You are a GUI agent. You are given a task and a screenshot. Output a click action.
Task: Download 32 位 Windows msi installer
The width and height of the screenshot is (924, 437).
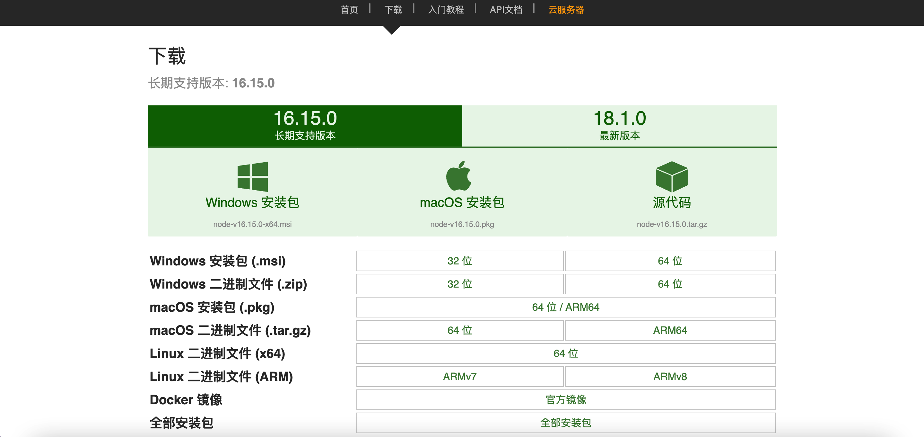pos(459,261)
